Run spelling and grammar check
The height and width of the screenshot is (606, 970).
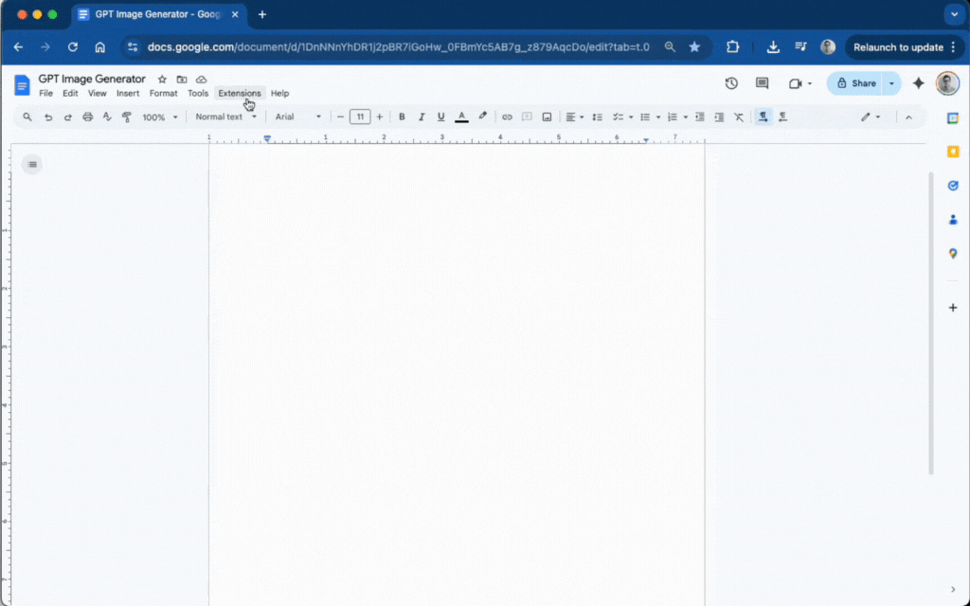tap(107, 116)
